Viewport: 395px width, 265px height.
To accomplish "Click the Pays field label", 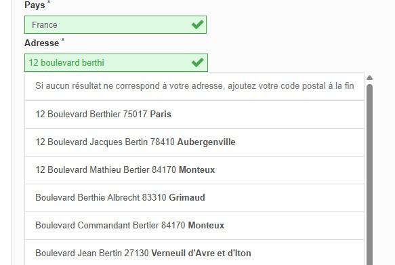I will [35, 5].
